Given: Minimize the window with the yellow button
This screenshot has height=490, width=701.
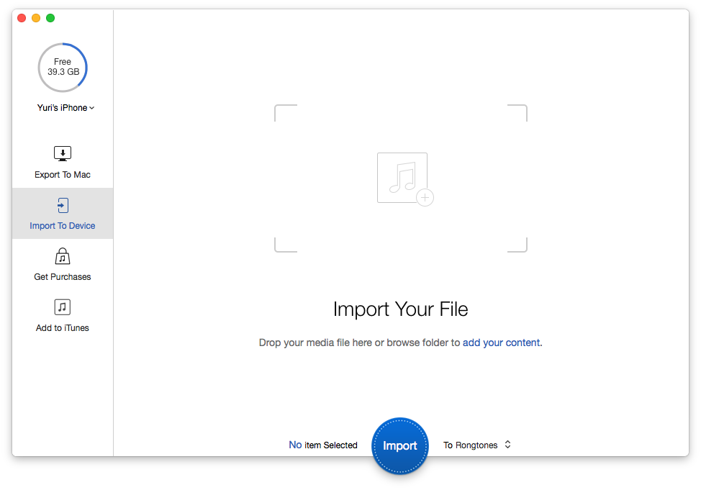Looking at the screenshot, I should pos(36,18).
